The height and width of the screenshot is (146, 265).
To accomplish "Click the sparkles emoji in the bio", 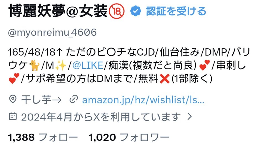I will click(61, 66).
